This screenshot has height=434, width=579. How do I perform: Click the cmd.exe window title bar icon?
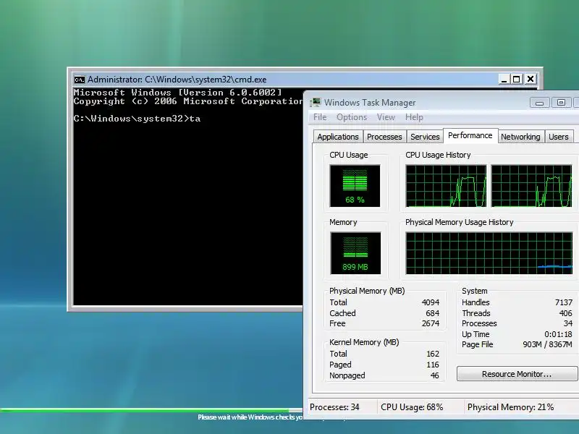point(79,80)
